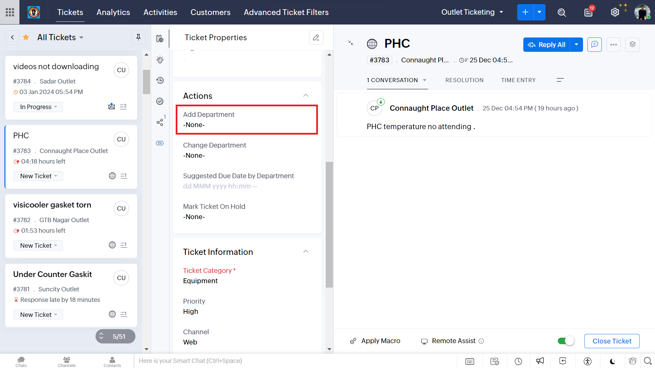Click the comment bubble icon beside Reply All

click(594, 45)
